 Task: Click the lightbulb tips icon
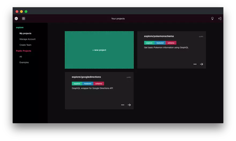pos(212,19)
